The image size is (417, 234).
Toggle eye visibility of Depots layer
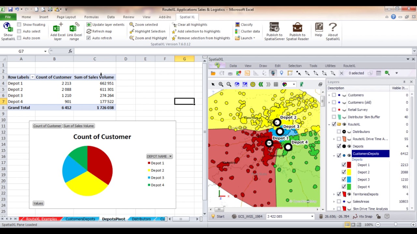349,146
